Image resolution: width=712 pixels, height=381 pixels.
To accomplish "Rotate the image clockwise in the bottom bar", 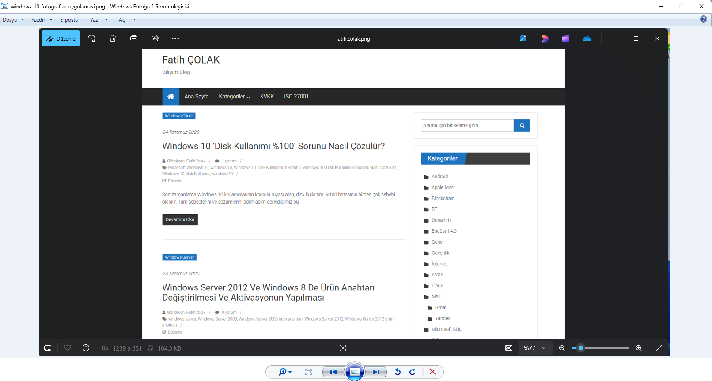I will [413, 372].
